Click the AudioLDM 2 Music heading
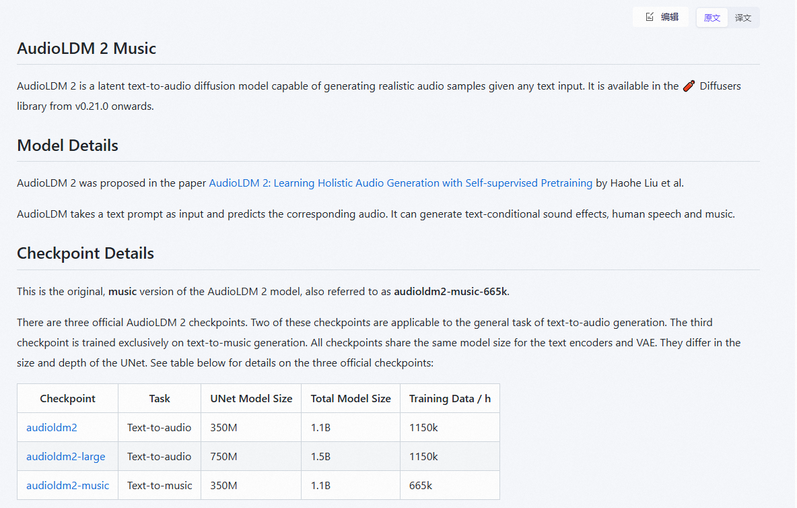797x508 pixels. coord(87,49)
